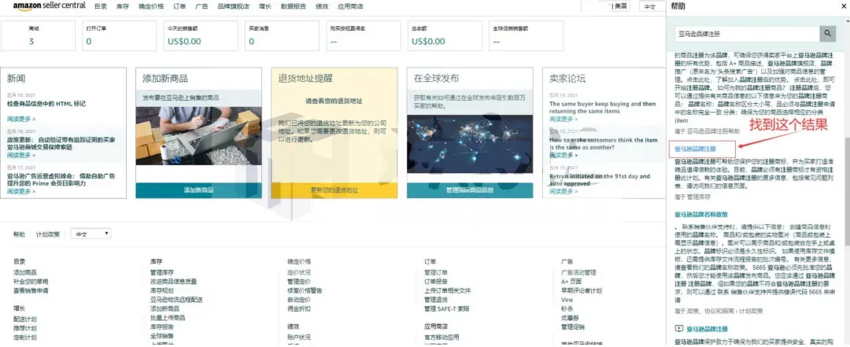The image size is (850, 347).
Task: Open the video result icon for 亚马逊品牌注册
Action: click(678, 329)
